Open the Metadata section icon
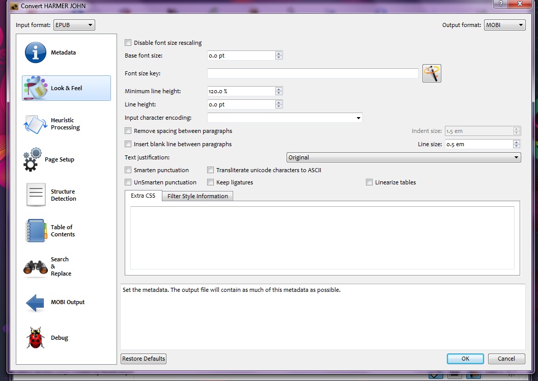Image resolution: width=538 pixels, height=381 pixels. (x=36, y=52)
